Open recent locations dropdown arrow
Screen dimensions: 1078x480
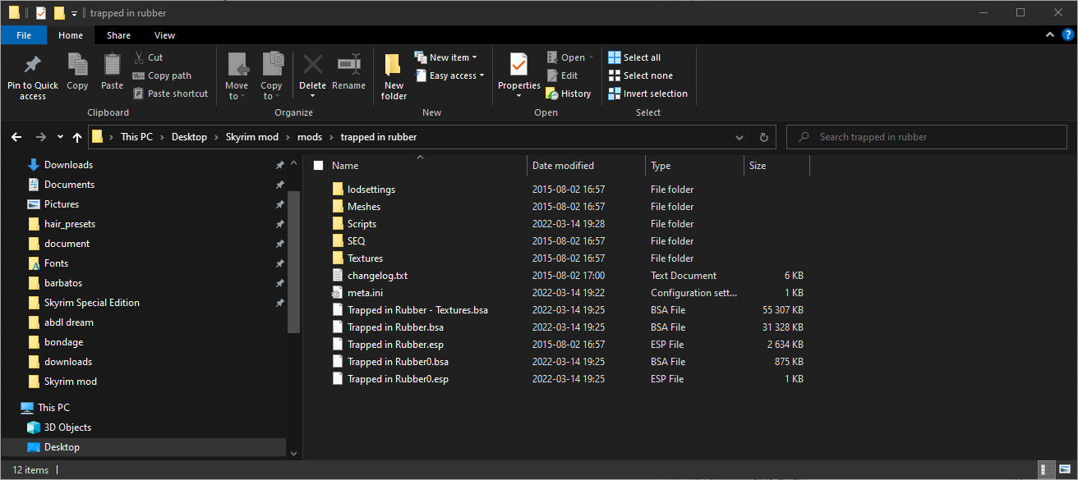point(60,137)
